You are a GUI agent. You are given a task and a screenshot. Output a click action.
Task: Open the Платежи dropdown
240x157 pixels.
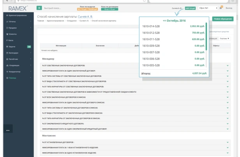point(224,38)
